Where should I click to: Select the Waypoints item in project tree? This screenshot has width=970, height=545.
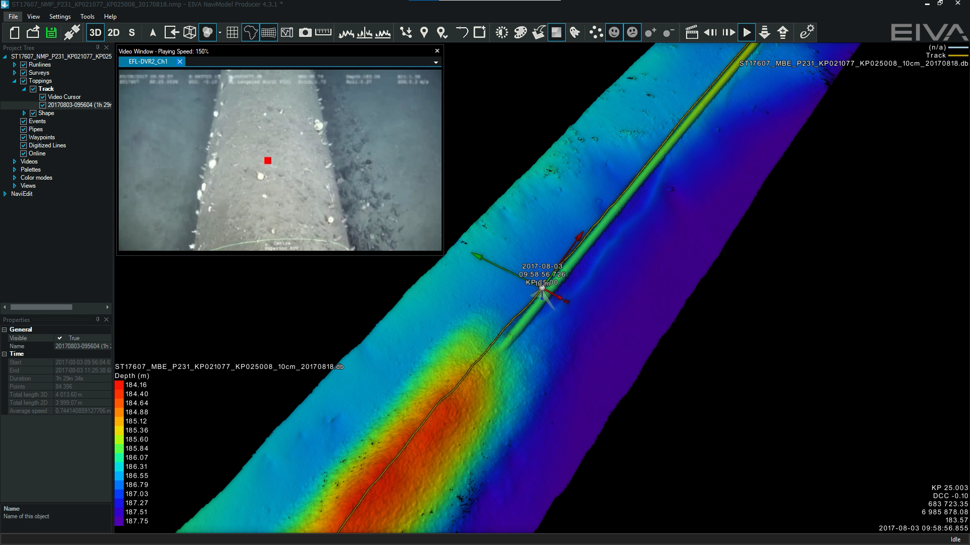[41, 137]
